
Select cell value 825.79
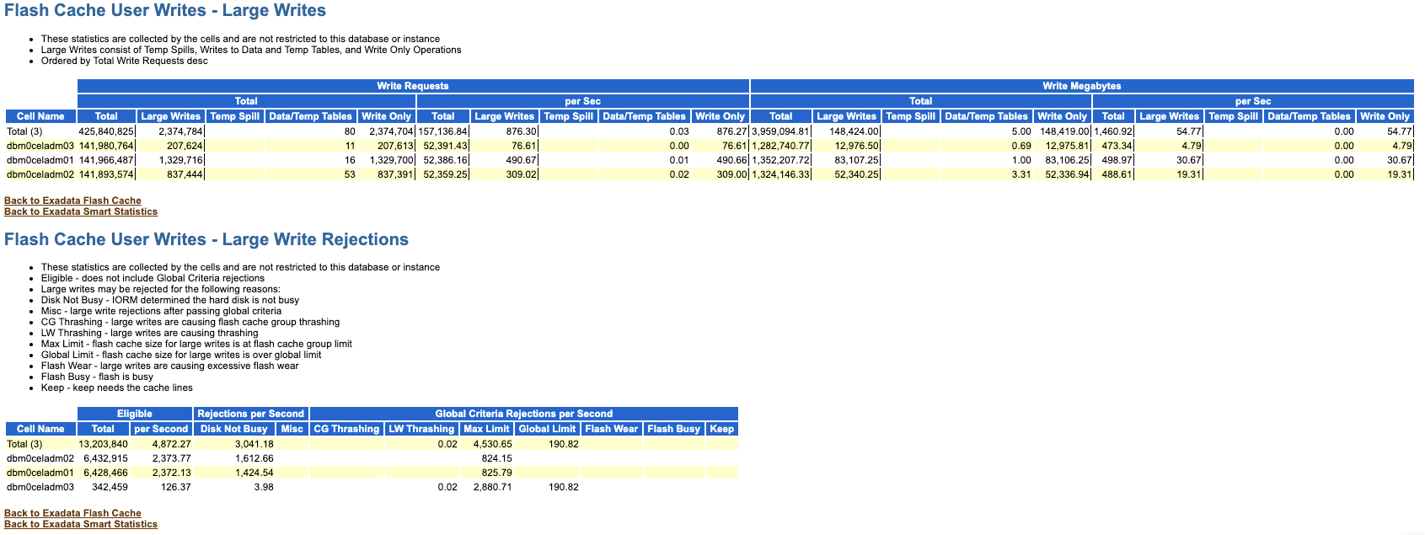[496, 473]
